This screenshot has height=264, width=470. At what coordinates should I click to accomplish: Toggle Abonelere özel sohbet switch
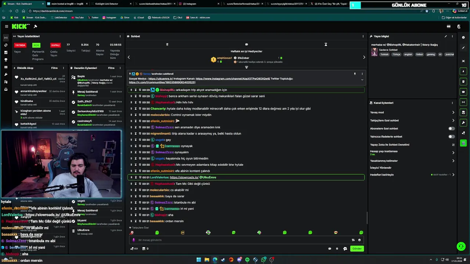(x=451, y=129)
